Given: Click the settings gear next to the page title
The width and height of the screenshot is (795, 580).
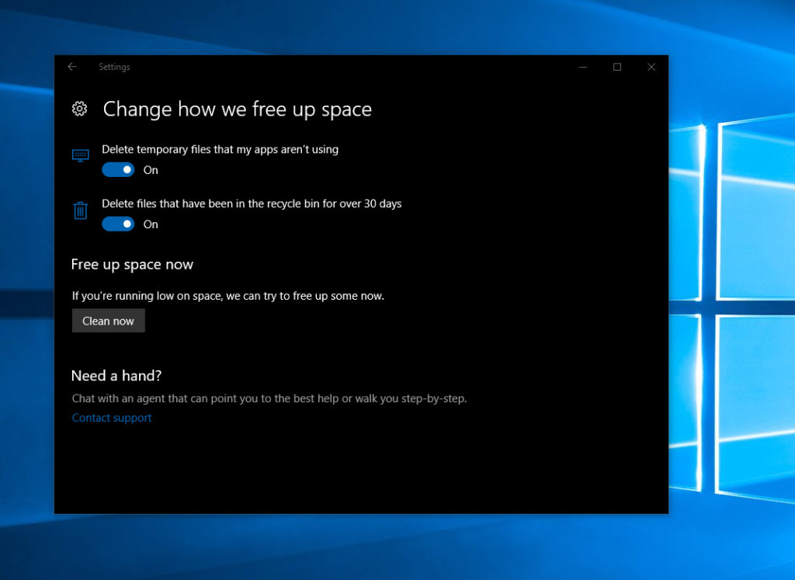Looking at the screenshot, I should coord(79,109).
